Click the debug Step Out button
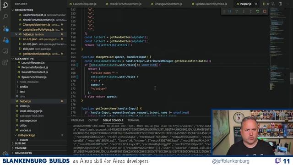The image size is (293, 165). (x=250, y=11)
